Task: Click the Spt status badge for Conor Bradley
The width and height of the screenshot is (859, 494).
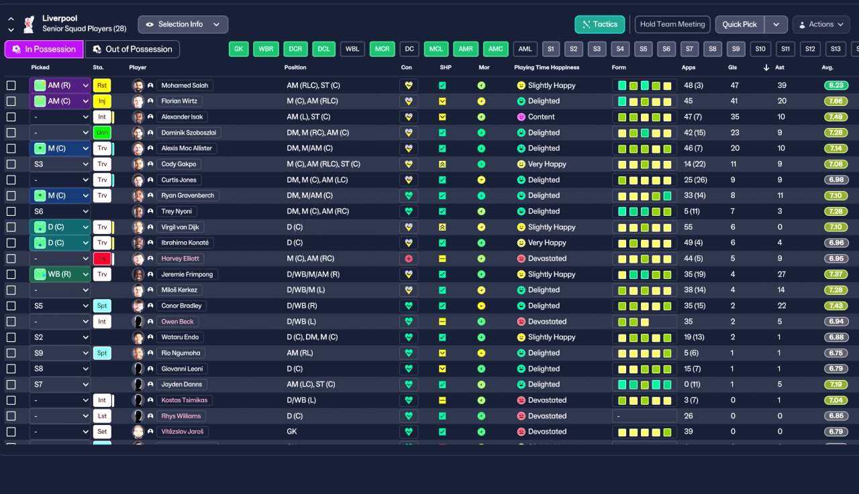Action: (x=102, y=306)
